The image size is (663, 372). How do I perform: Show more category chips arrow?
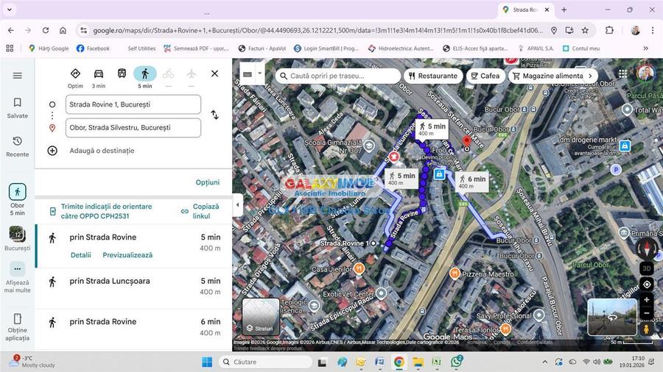click(x=591, y=76)
